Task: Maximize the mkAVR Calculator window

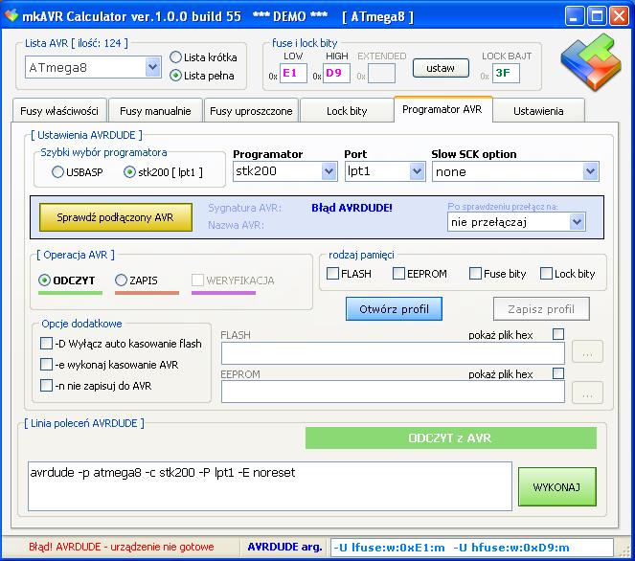Action: [597, 16]
